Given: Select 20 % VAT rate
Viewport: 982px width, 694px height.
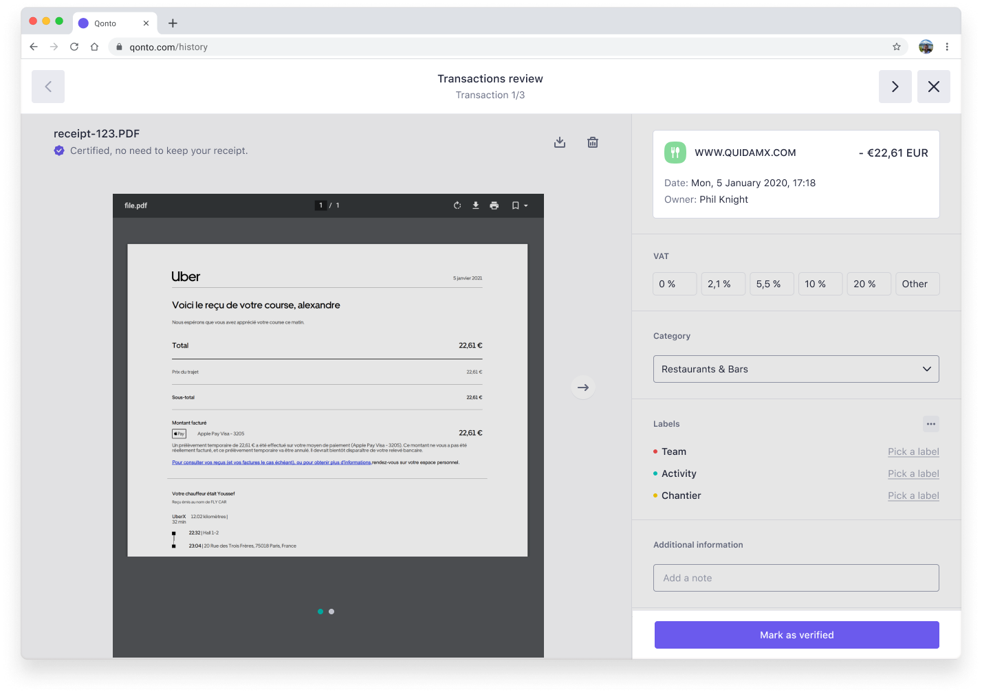Looking at the screenshot, I should coord(869,284).
